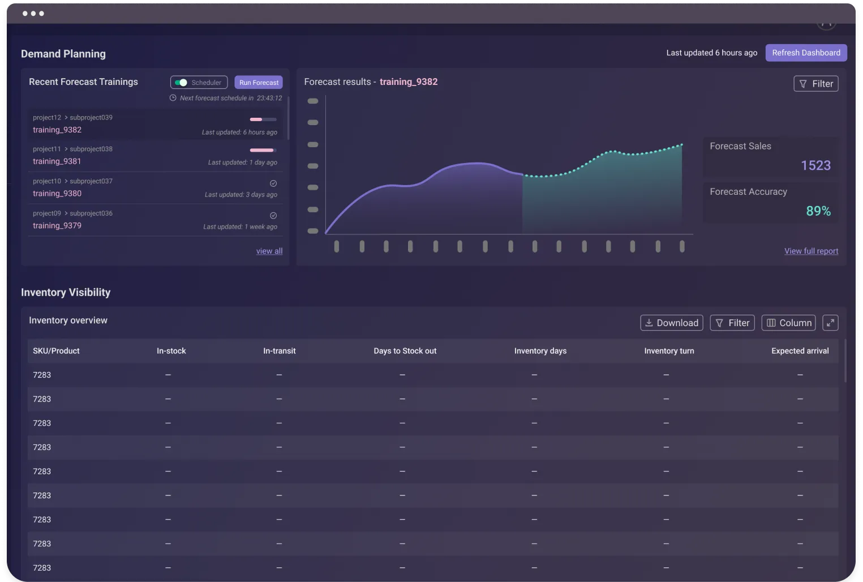Click the completed checkmark for training_9379
Viewport: 863px width, 582px height.
273,215
